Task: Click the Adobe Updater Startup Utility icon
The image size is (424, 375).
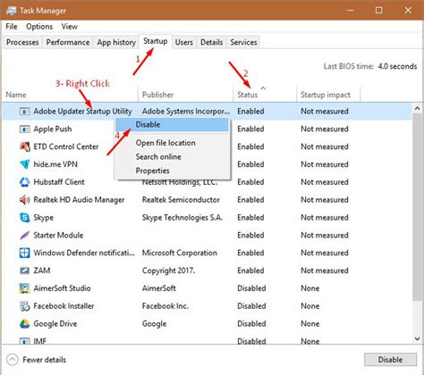Action: click(x=24, y=112)
